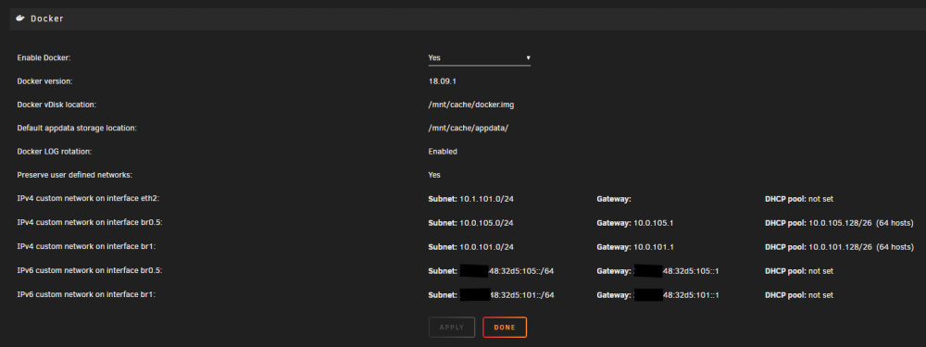Click the Enable Docker label
The height and width of the screenshot is (347, 926).
(x=44, y=57)
